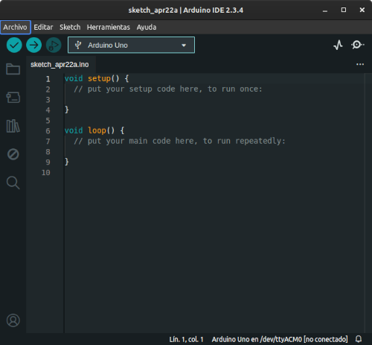This screenshot has height=345, width=372.
Task: Open the Search sidebar panel
Action: point(13,183)
